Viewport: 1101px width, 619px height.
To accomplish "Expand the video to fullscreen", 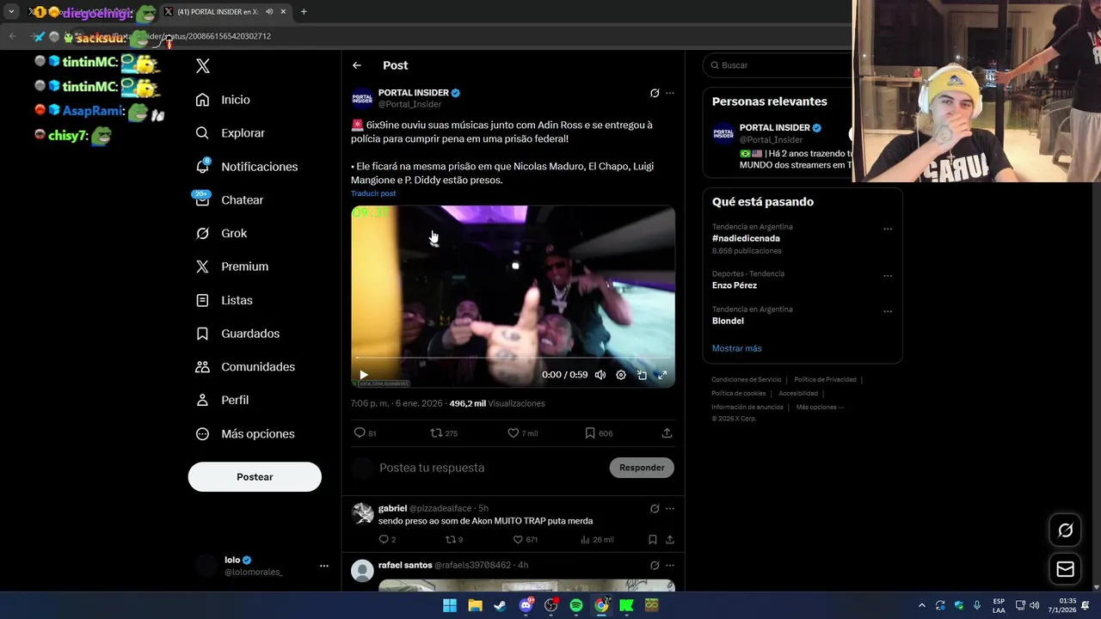I will 662,375.
